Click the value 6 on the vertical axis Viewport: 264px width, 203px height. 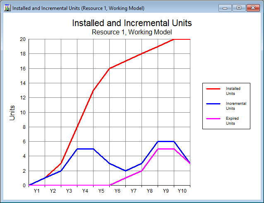coord(24,142)
